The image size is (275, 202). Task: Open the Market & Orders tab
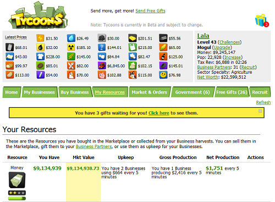pyautogui.click(x=150, y=92)
